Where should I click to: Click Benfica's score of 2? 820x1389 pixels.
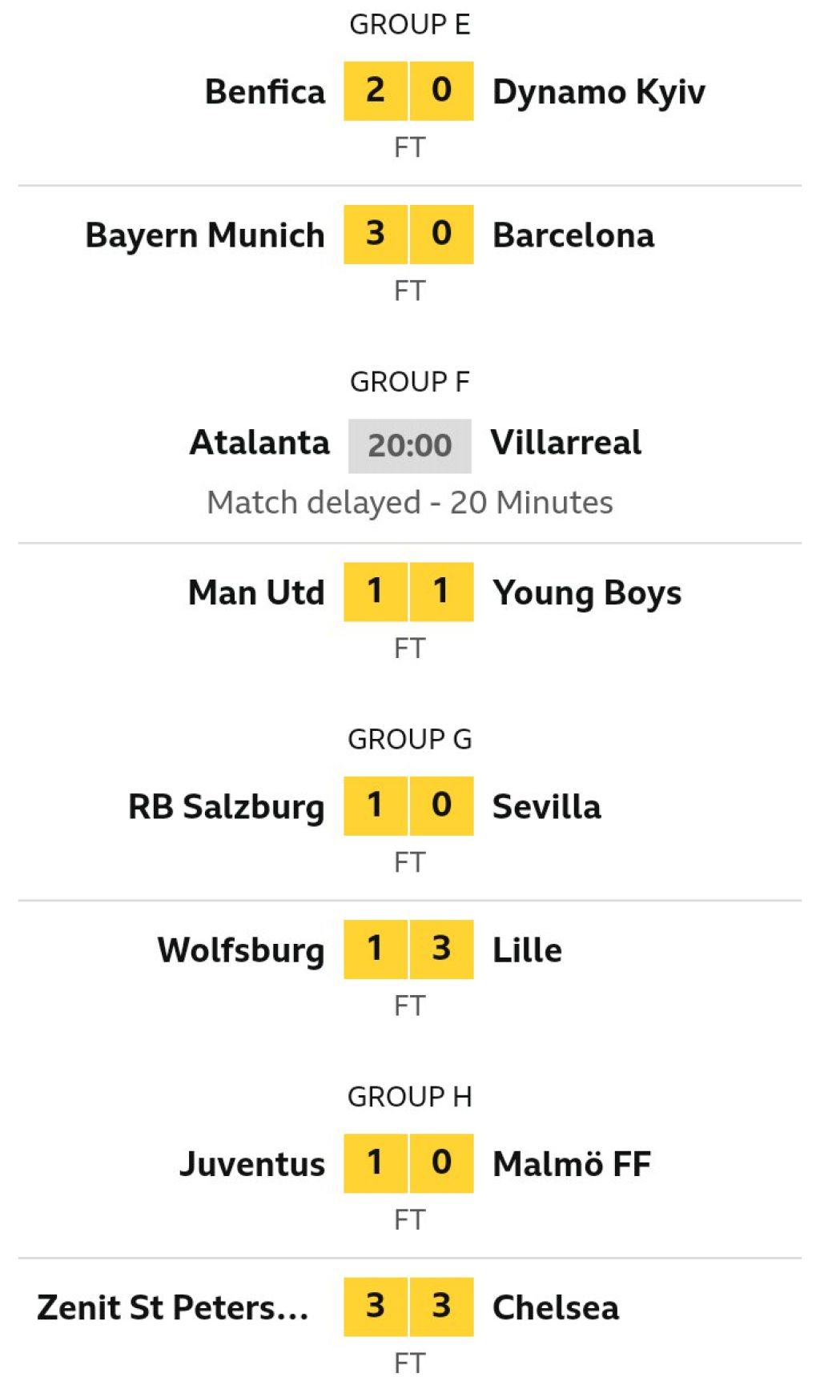click(x=376, y=90)
